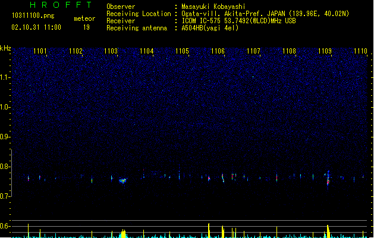Click the 0.6 kHz frequency label
Viewport: 374px width, 238px height.
(5, 226)
